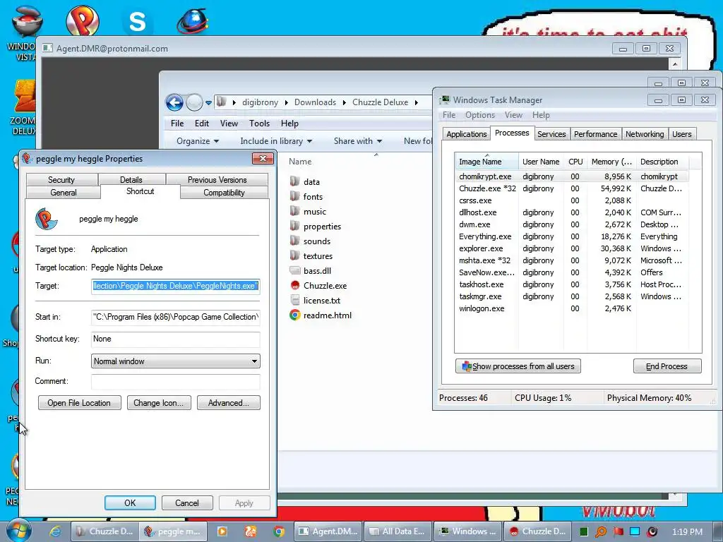The height and width of the screenshot is (542, 723).
Task: Switch to the Compatibility tab
Action: click(224, 193)
